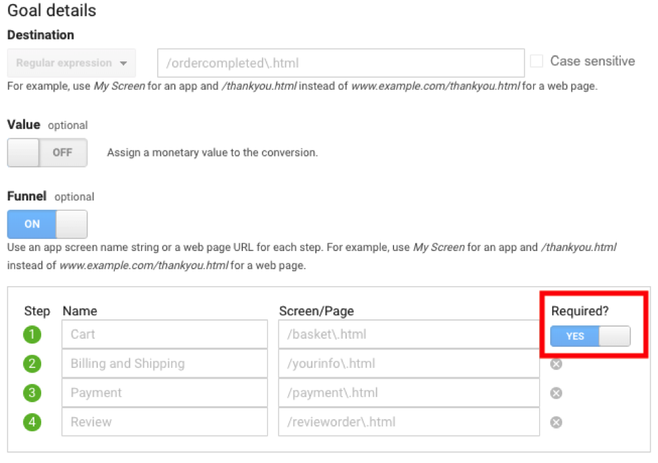Remove the Billing and Shipping funnel step

pyautogui.click(x=556, y=364)
